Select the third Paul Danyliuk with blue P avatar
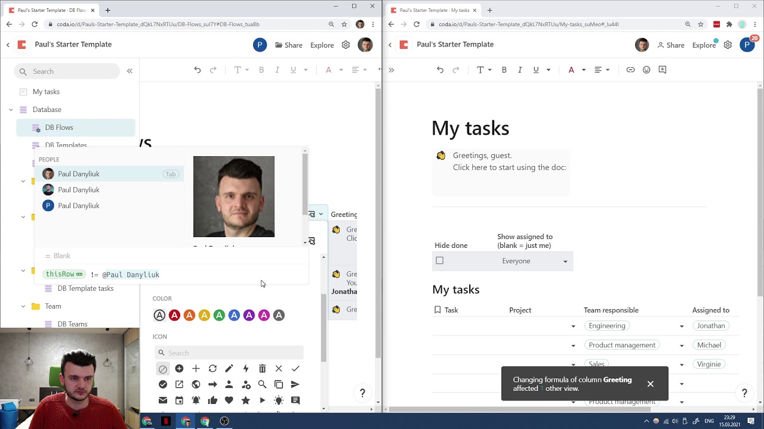 110,206
